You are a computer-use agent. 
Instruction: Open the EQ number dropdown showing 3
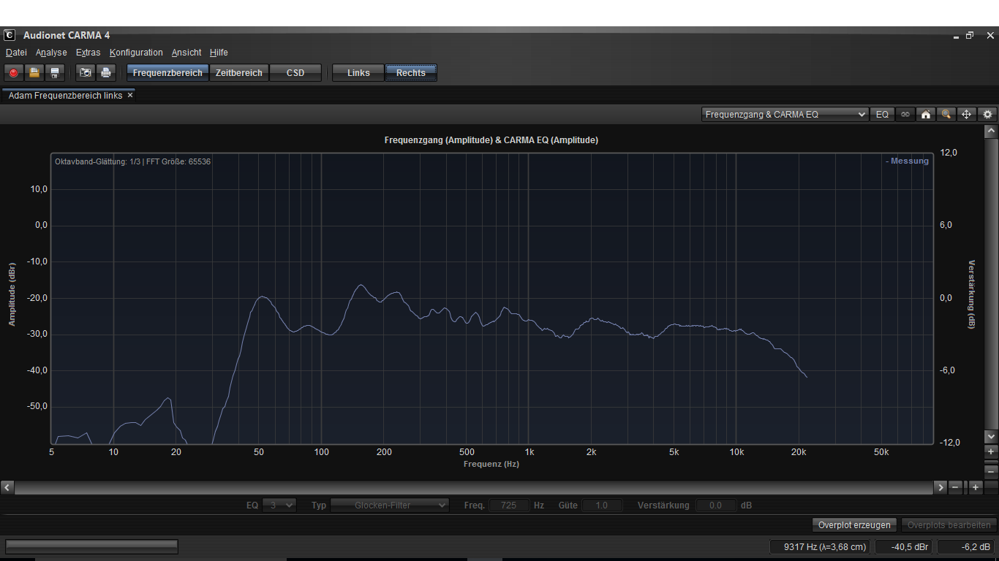[279, 505]
